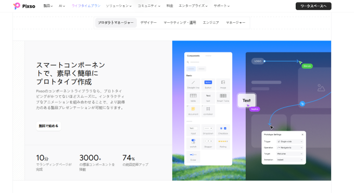Click the Slider component tile

pyautogui.click(x=193, y=157)
